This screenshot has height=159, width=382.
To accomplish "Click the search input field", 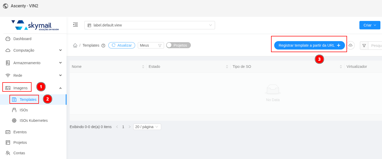I will [x=376, y=46].
